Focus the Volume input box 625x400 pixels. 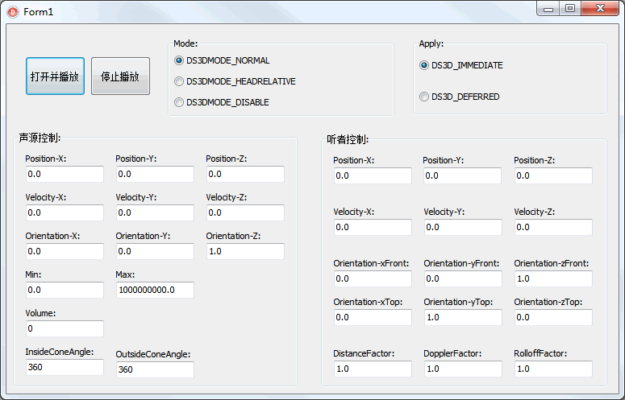65,328
